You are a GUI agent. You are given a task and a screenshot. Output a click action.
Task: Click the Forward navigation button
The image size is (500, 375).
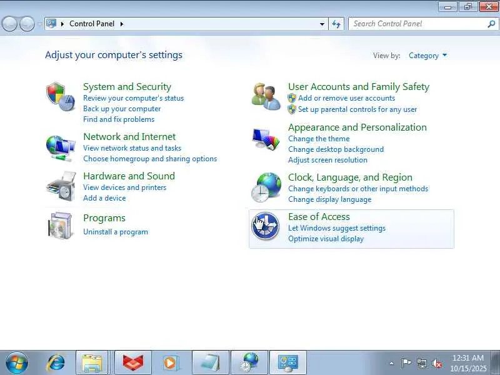[x=27, y=24]
